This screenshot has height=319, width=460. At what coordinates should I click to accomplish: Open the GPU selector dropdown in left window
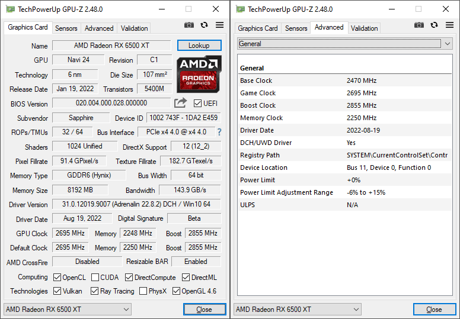pos(68,310)
